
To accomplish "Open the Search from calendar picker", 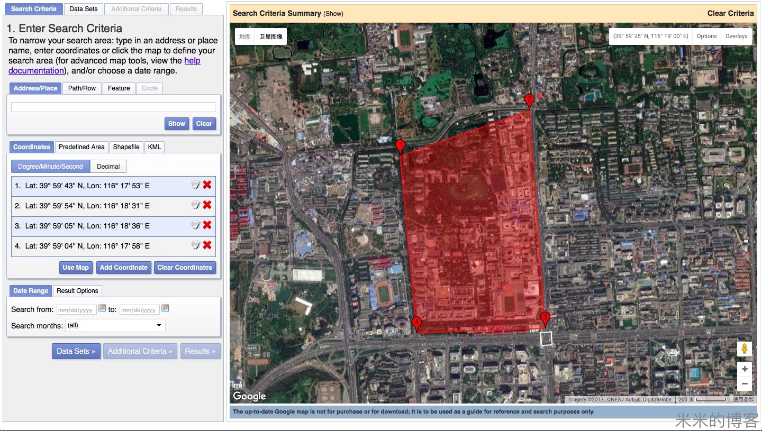I will coord(102,308).
